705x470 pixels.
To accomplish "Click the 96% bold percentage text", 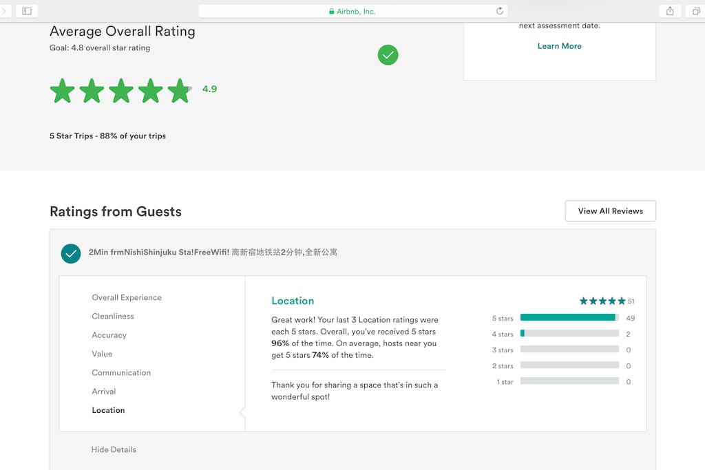I will click(x=280, y=343).
